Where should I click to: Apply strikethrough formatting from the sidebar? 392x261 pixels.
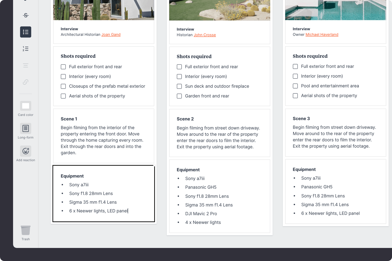pyautogui.click(x=25, y=15)
